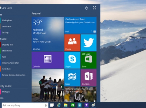Viewport: 146px width, 108px height.
Task: Open the Store tile
Action: click(x=88, y=60)
